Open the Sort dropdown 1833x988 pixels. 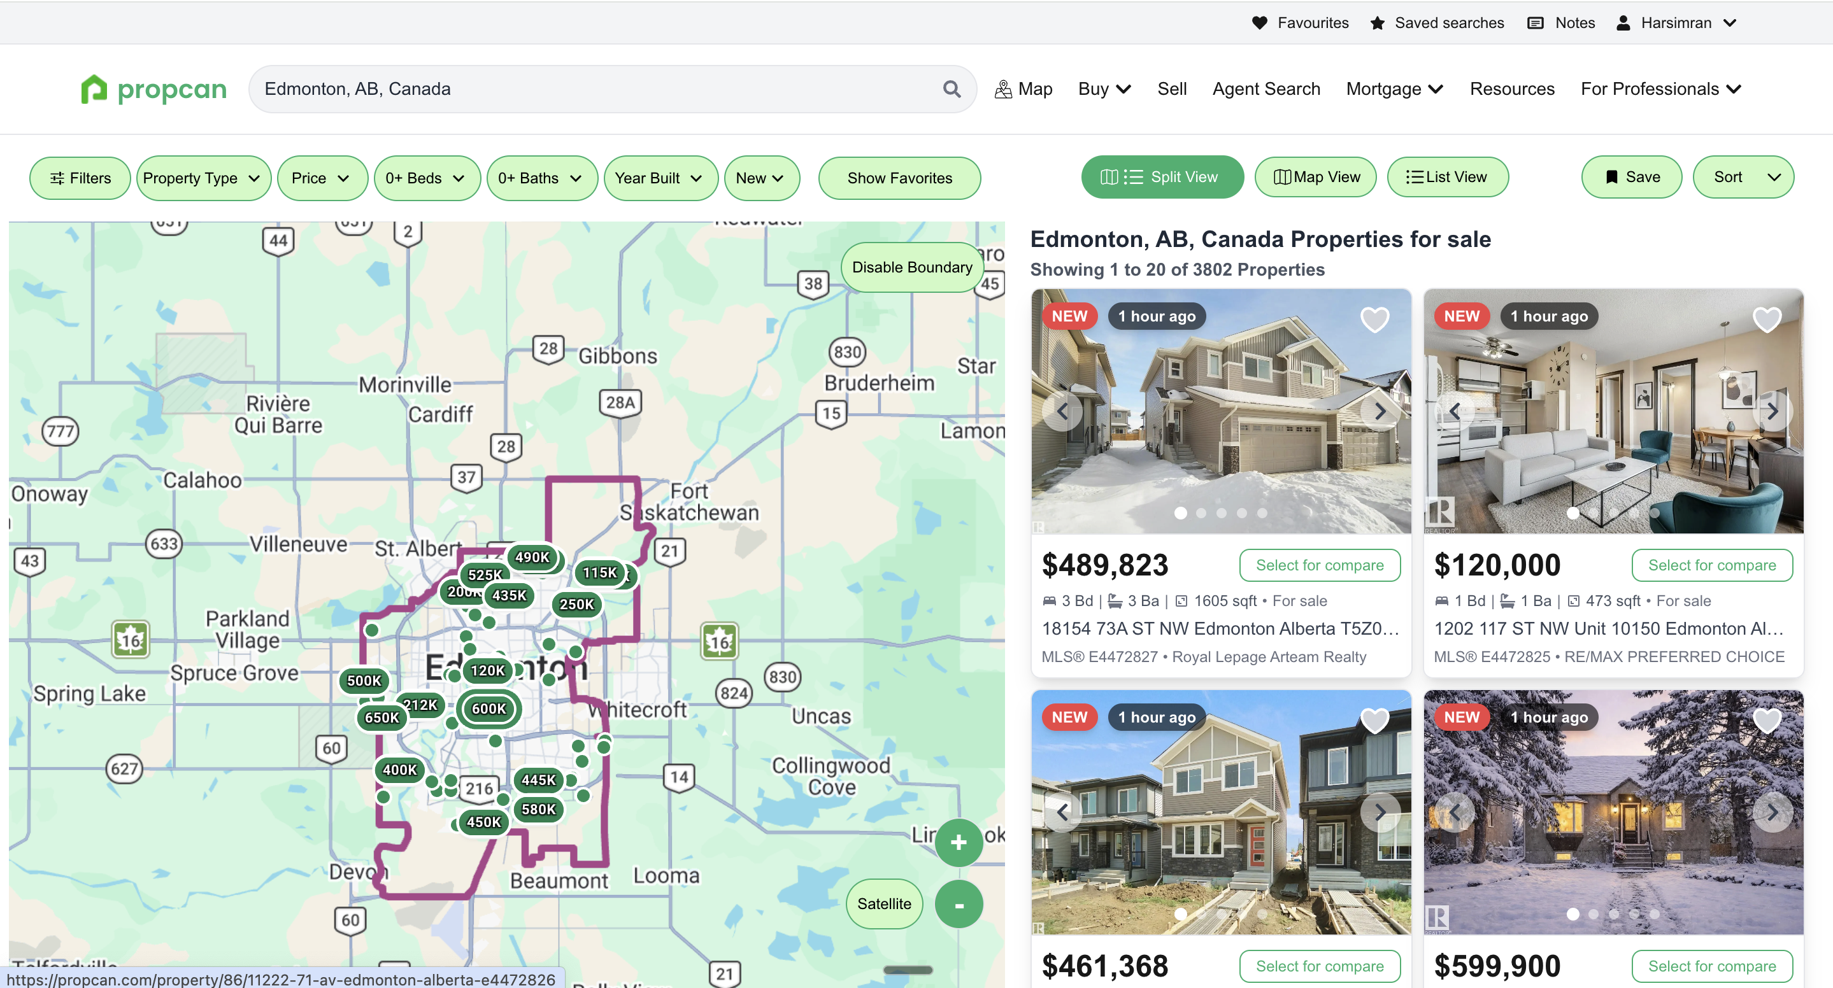[1742, 176]
